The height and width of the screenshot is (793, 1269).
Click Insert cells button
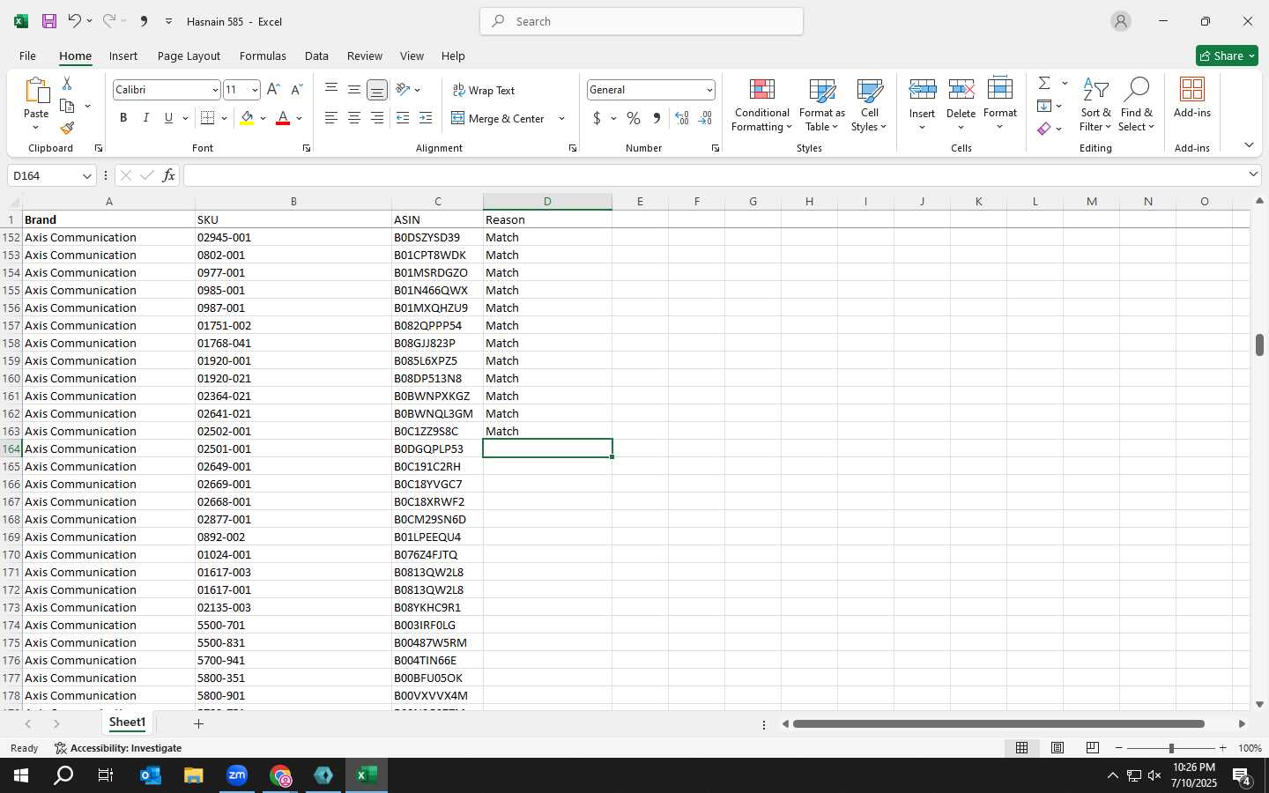[x=922, y=104]
